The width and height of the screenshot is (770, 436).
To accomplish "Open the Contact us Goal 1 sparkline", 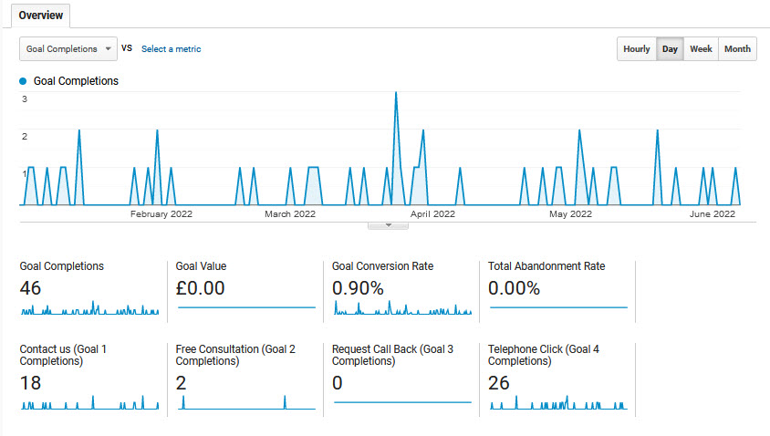I will pyautogui.click(x=89, y=404).
